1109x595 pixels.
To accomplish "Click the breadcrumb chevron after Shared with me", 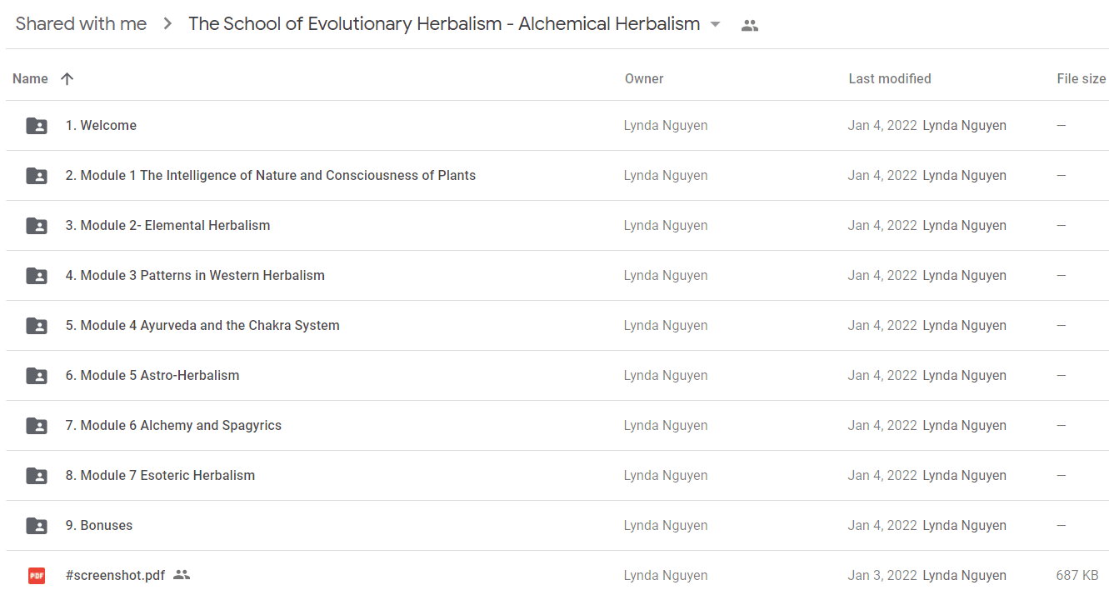I will pyautogui.click(x=167, y=24).
